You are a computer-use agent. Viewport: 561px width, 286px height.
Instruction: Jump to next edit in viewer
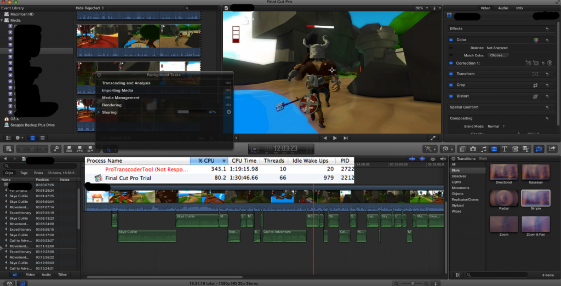pyautogui.click(x=345, y=138)
